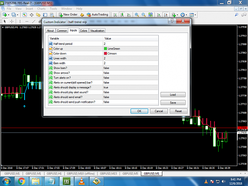Switch to the Visualization tab
248x186 pixels.
point(97,31)
